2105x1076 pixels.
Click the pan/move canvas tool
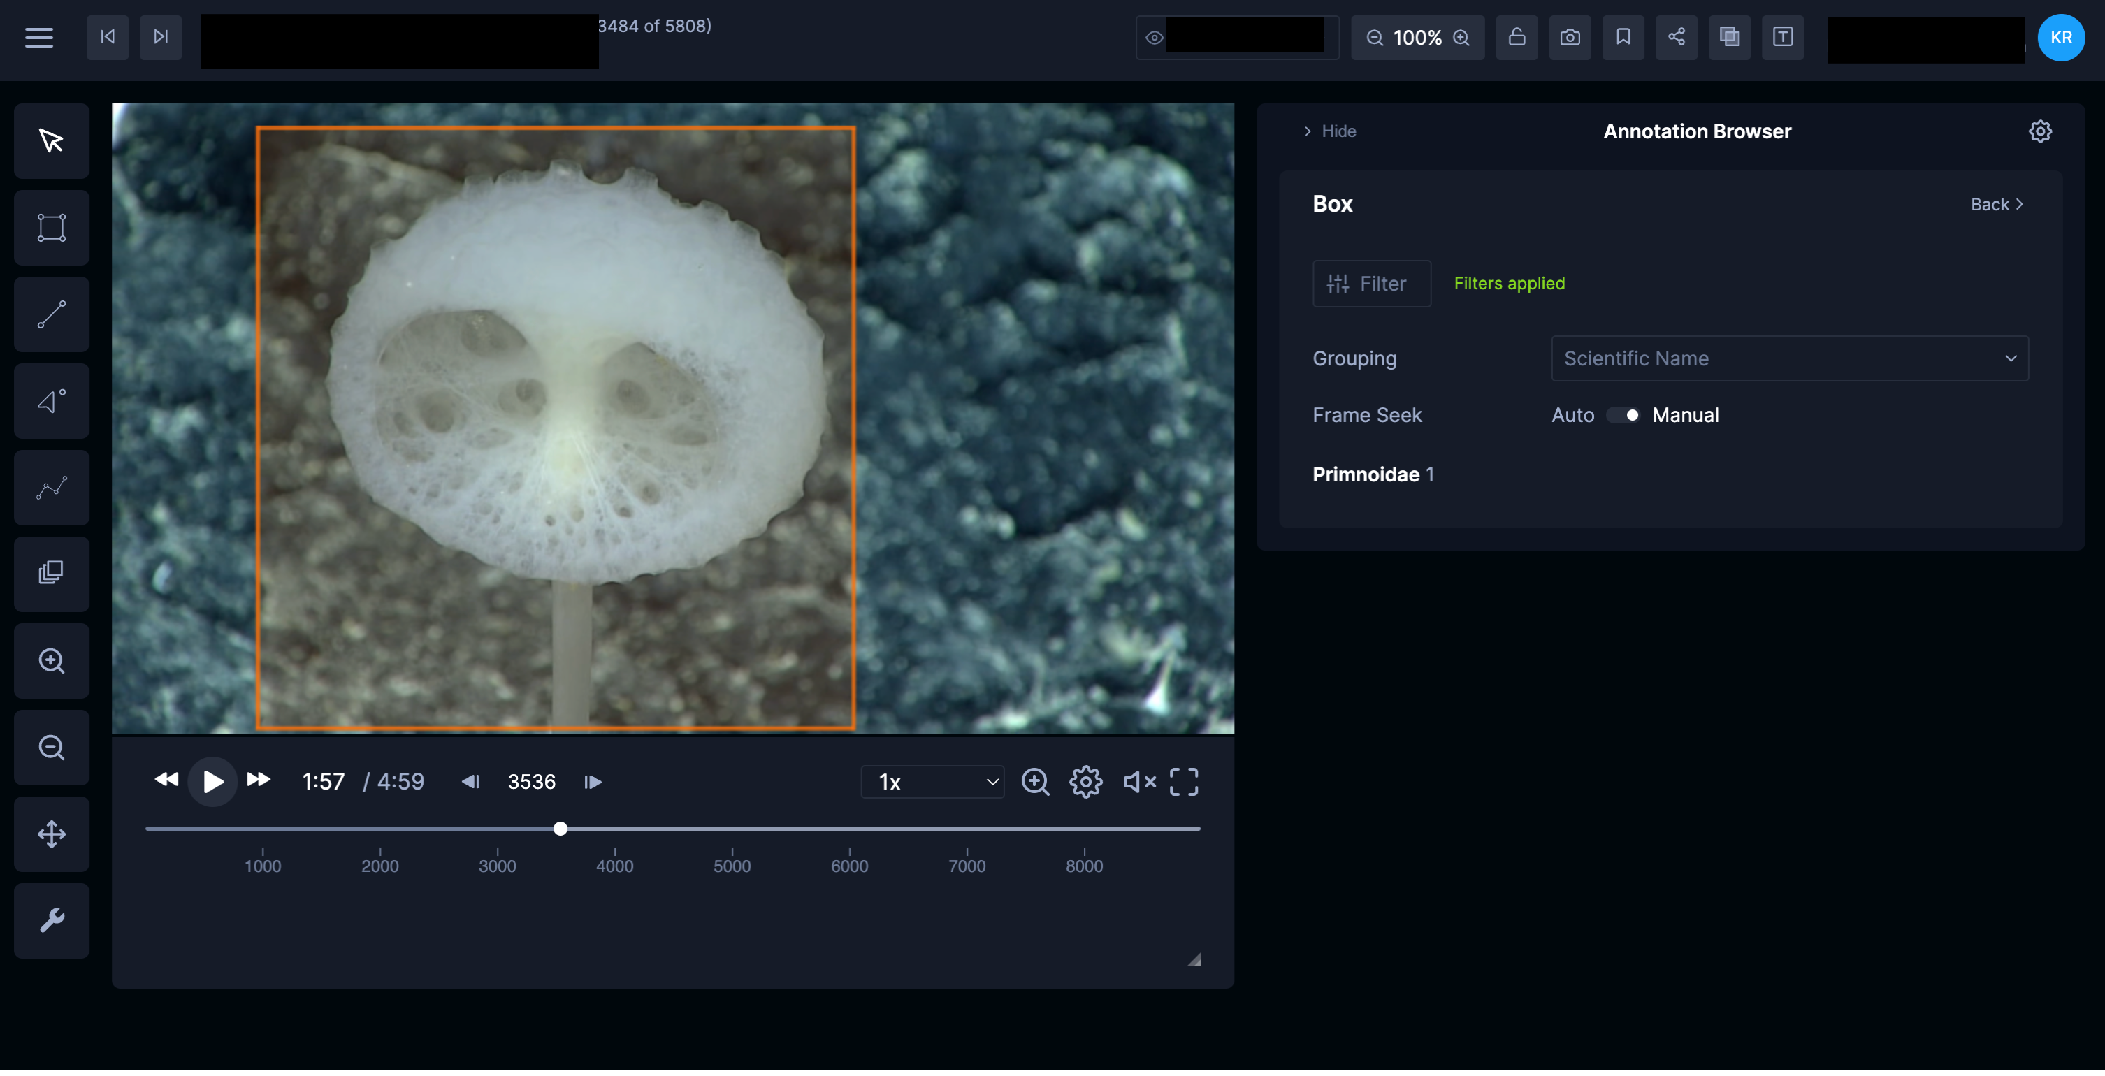52,834
